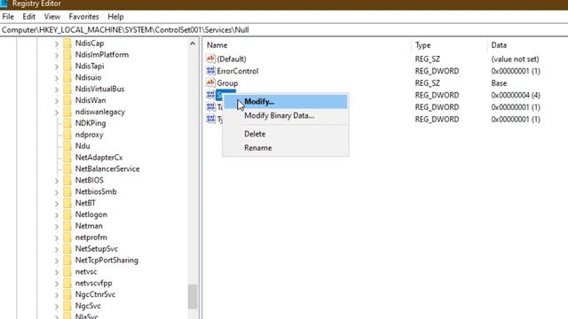
Task: Click the folder icon next to NDKPing
Action: click(67, 123)
